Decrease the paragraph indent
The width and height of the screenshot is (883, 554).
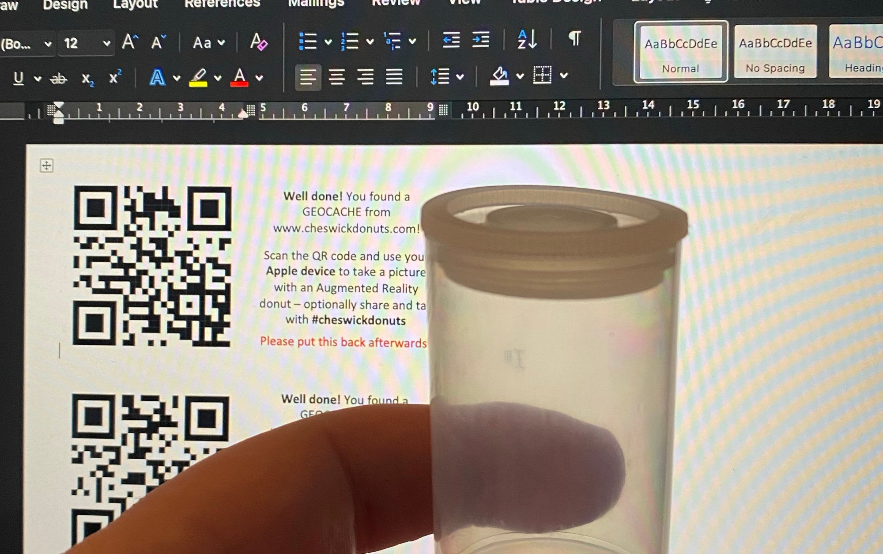[451, 40]
